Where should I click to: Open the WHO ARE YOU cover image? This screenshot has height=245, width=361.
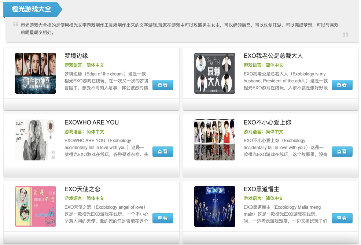coord(36,140)
